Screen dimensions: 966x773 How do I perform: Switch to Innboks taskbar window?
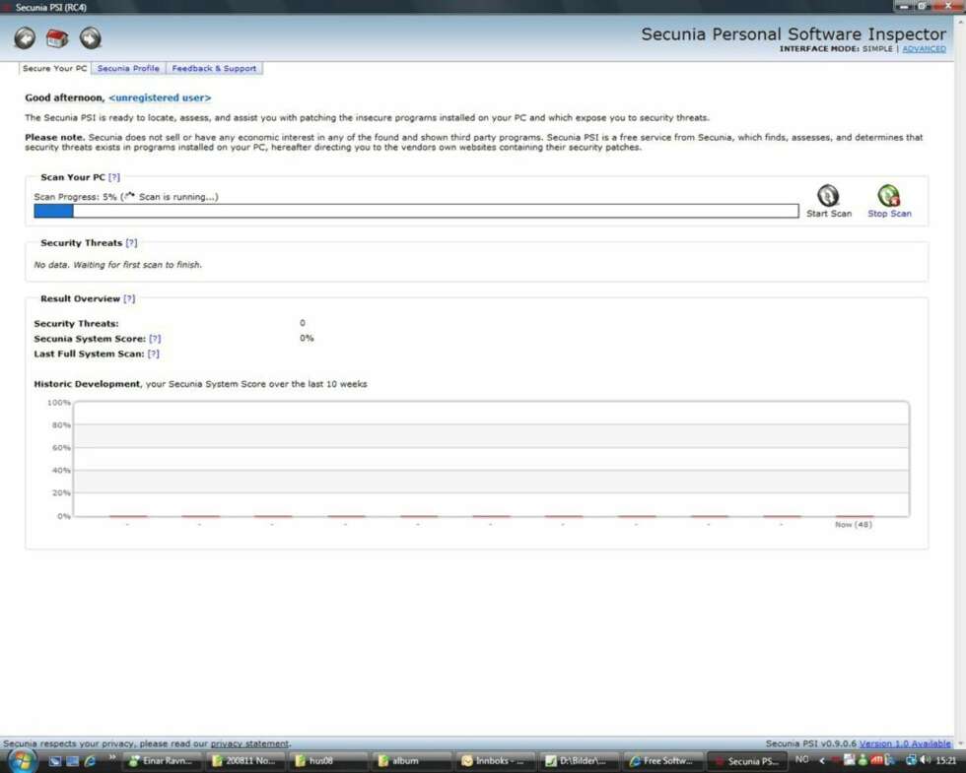click(x=495, y=760)
